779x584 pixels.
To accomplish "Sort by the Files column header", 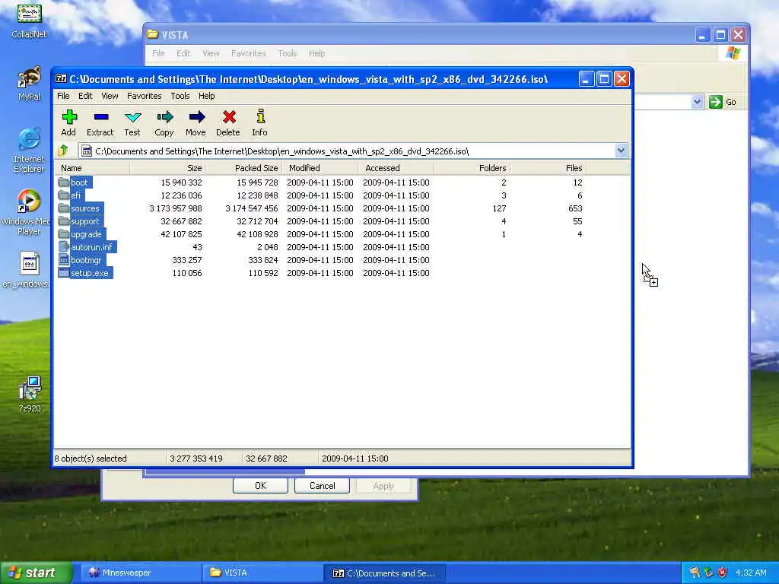I will [x=548, y=168].
